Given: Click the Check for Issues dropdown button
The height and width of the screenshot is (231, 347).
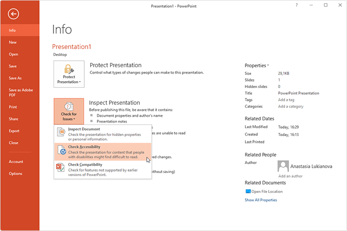Looking at the screenshot, I should tap(69, 111).
